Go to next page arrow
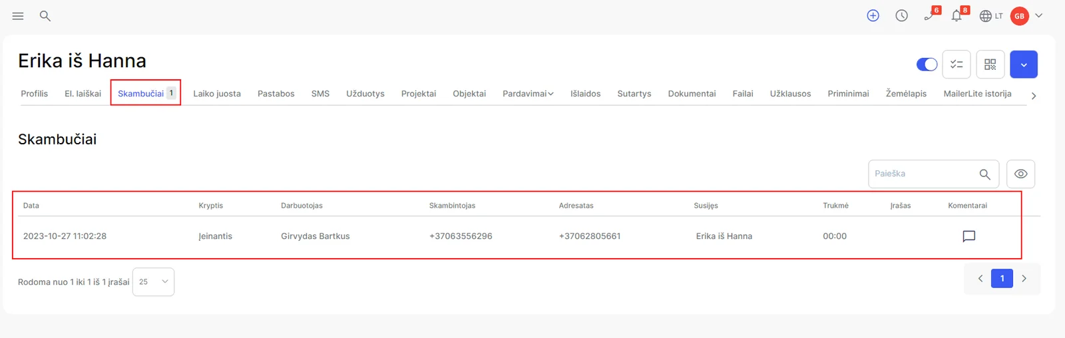This screenshot has height=338, width=1065. pos(1024,279)
